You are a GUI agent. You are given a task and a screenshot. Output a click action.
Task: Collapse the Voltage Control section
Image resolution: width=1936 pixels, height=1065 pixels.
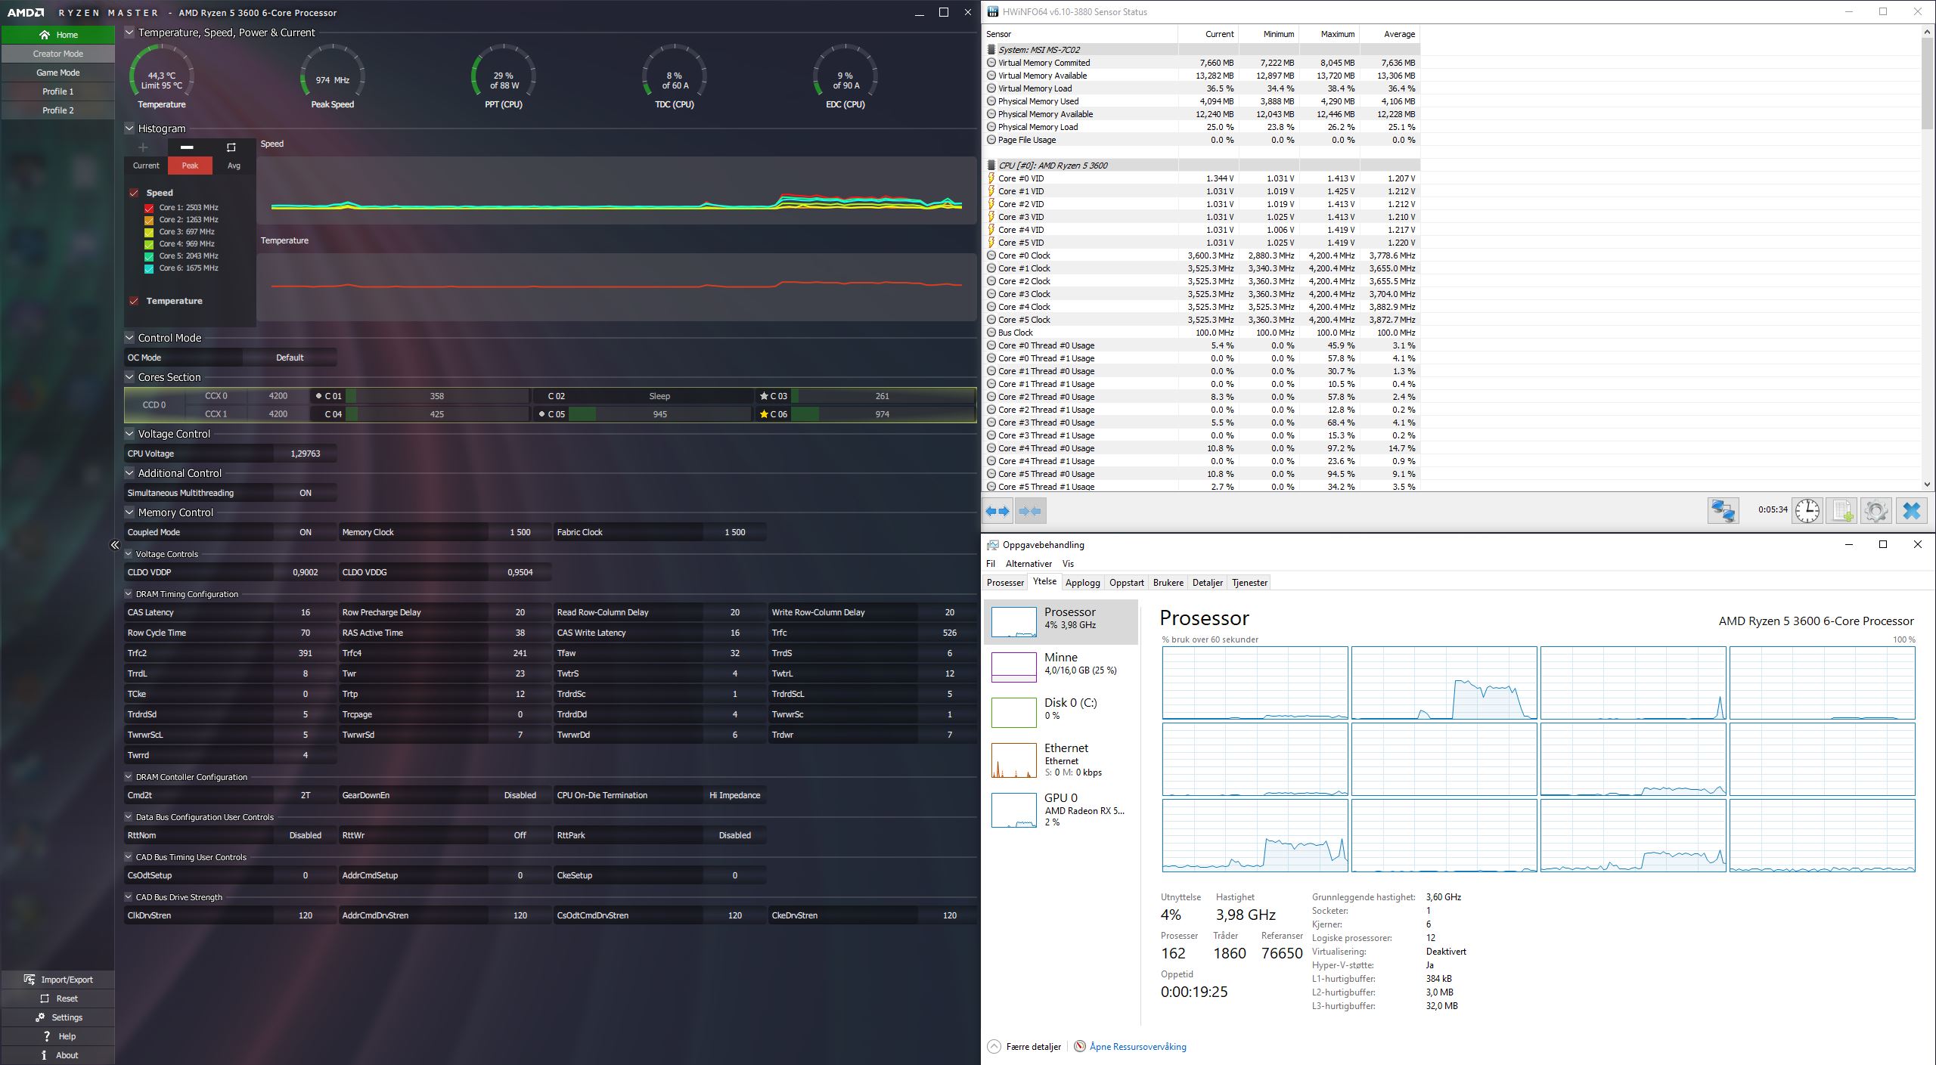(x=129, y=434)
